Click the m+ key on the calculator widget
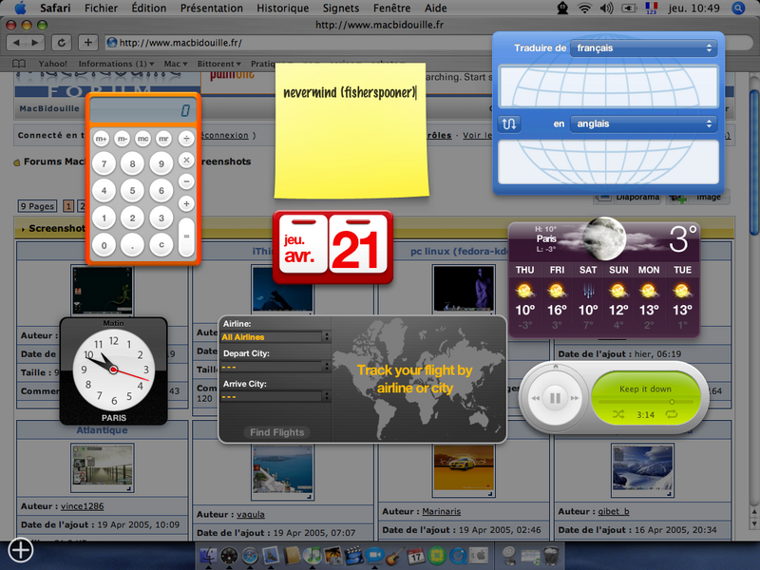Screen dimensions: 760x570 pos(101,139)
